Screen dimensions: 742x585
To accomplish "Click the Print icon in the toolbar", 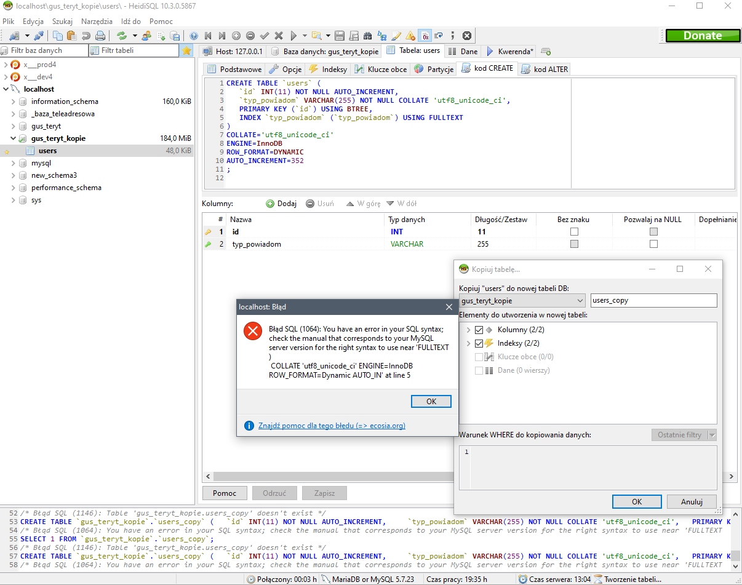I will click(100, 36).
